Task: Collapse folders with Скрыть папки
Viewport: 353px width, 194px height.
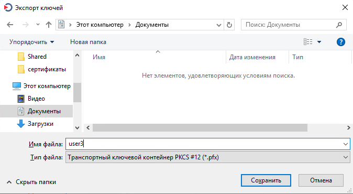Action: pyautogui.click(x=31, y=182)
